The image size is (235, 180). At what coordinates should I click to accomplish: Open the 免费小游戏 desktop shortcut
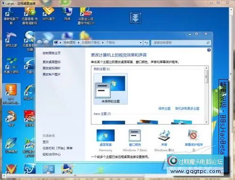[x=11, y=66]
